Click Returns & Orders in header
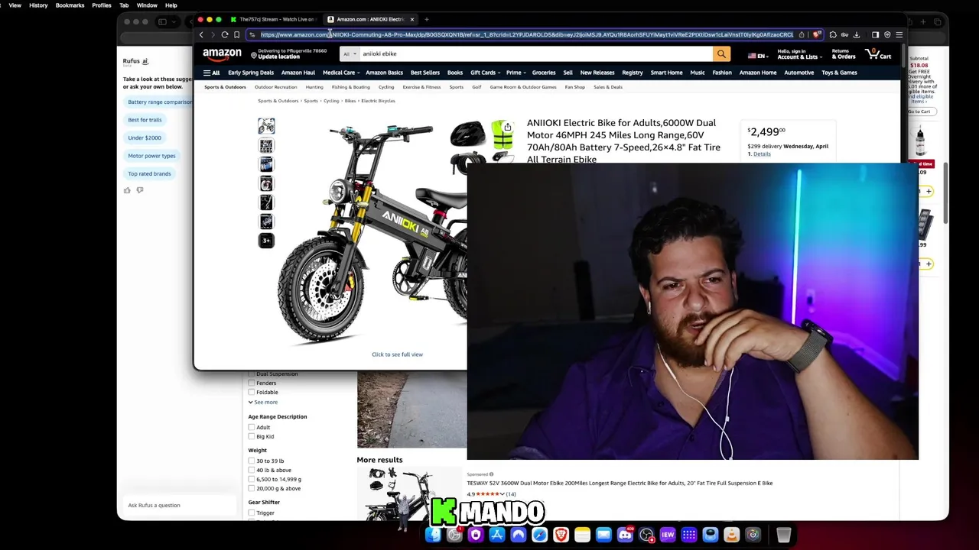This screenshot has height=550, width=979. (x=844, y=54)
